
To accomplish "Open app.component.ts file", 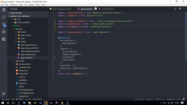I will (x=28, y=55).
